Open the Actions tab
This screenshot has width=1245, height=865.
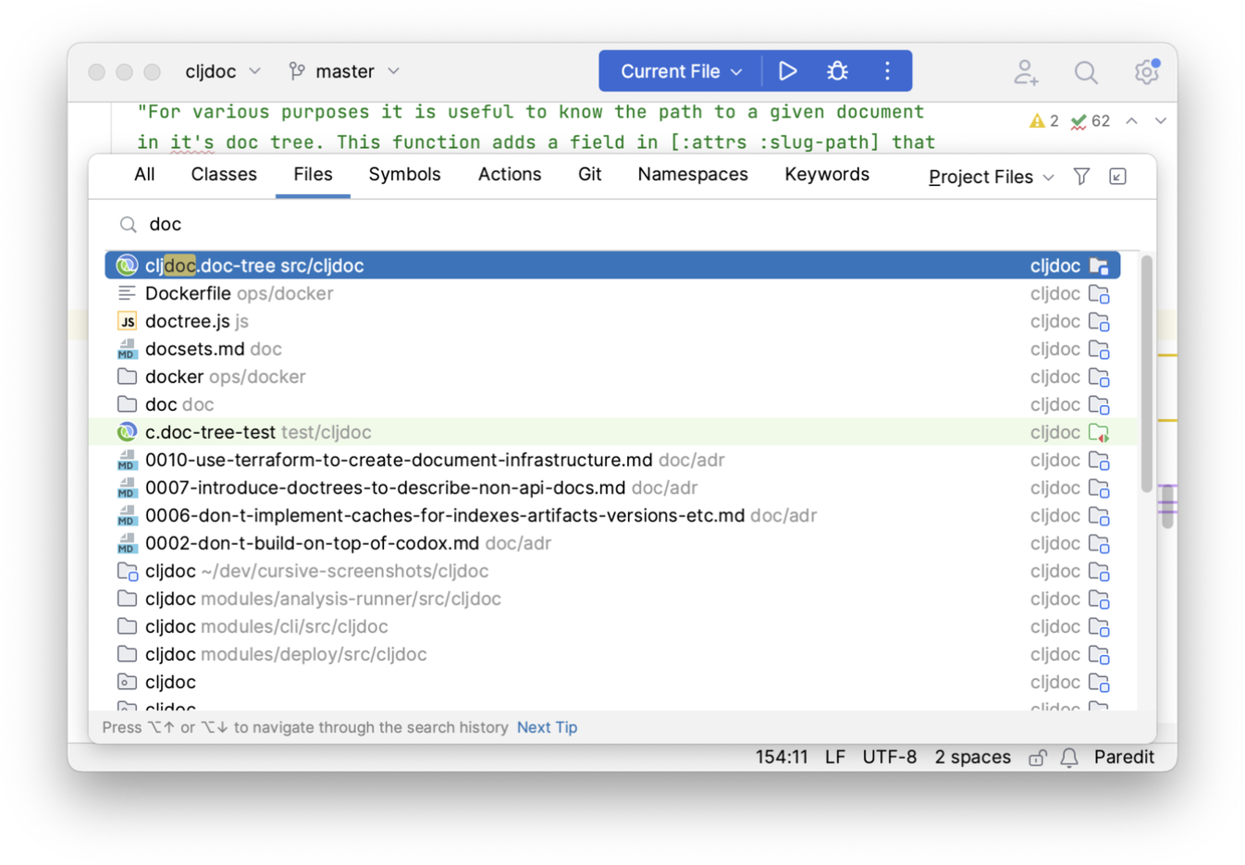tap(510, 175)
